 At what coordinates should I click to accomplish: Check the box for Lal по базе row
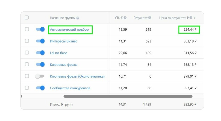pos(27,53)
